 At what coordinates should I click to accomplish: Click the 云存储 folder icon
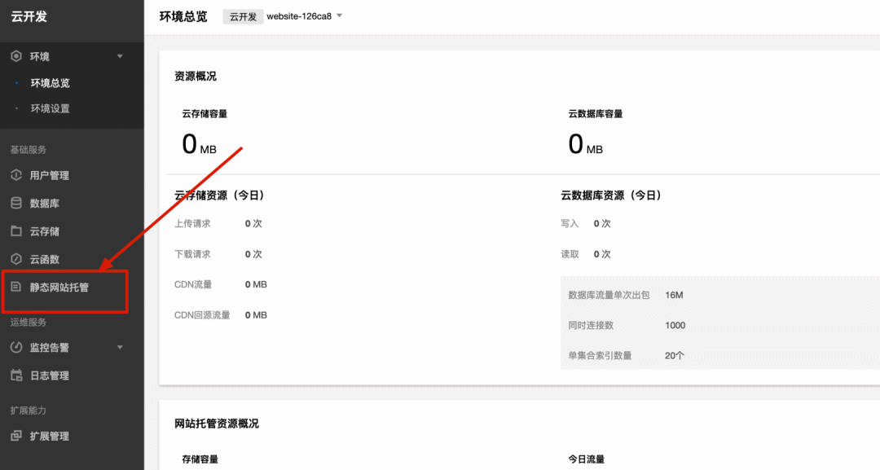(16, 231)
